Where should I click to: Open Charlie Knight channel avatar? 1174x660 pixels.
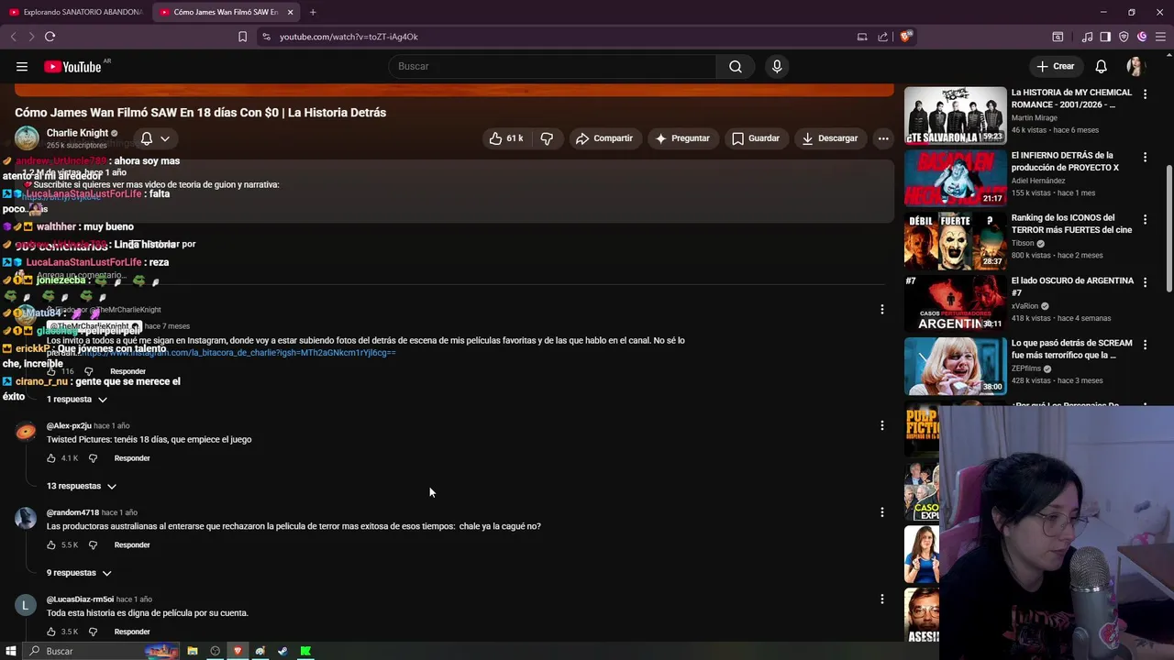(x=27, y=138)
